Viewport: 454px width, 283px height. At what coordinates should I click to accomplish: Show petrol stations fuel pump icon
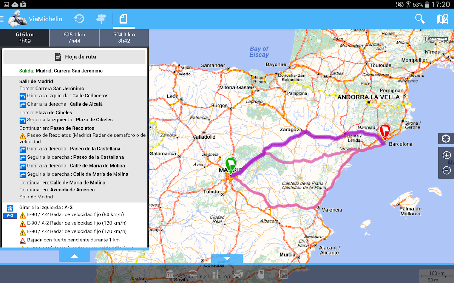click(260, 274)
